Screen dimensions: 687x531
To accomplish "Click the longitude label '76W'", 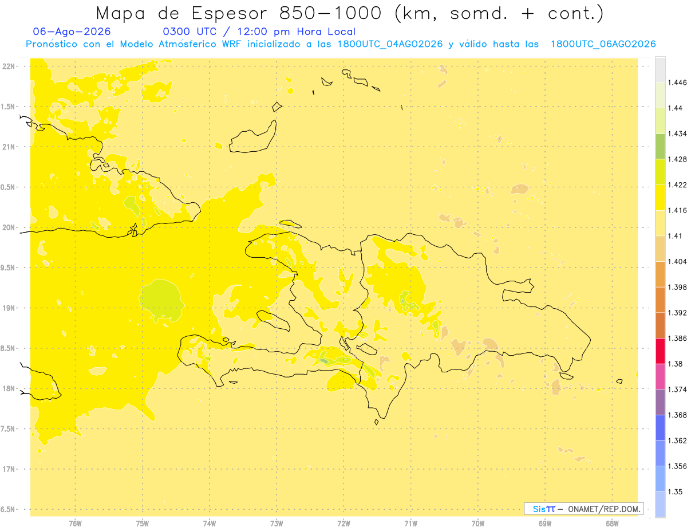I will coord(75,524).
